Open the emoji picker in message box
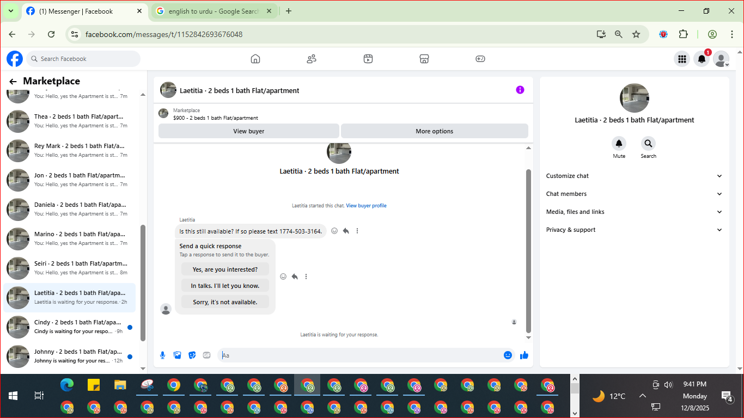 pos(508,355)
